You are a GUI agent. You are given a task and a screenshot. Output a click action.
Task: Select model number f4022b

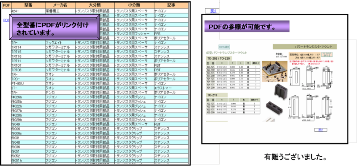(x=28, y=106)
